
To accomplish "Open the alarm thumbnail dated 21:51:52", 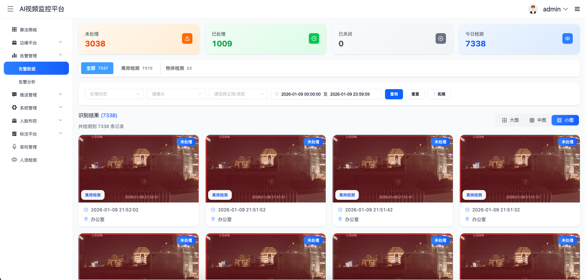I will tap(266, 169).
